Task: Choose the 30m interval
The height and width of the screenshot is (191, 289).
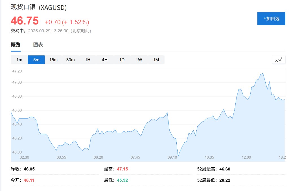Action: point(71,60)
